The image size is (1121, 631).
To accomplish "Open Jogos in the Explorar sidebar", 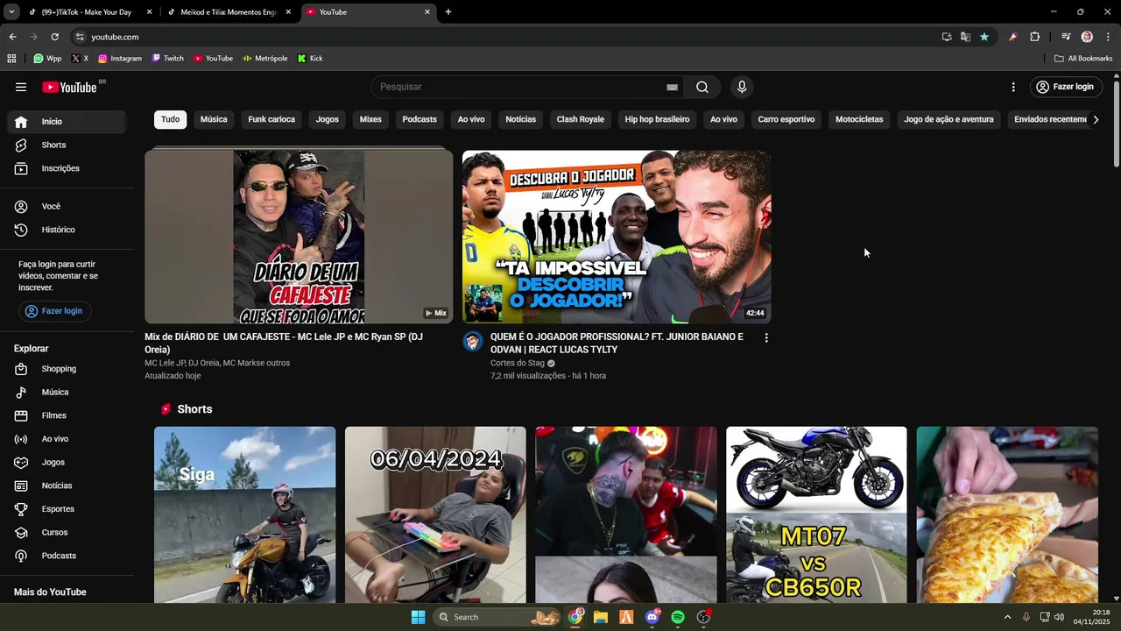I will (x=67, y=462).
